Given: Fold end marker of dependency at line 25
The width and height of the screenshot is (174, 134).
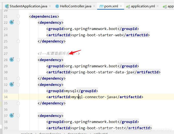Looking at the screenshot, I should [x=18, y=41].
